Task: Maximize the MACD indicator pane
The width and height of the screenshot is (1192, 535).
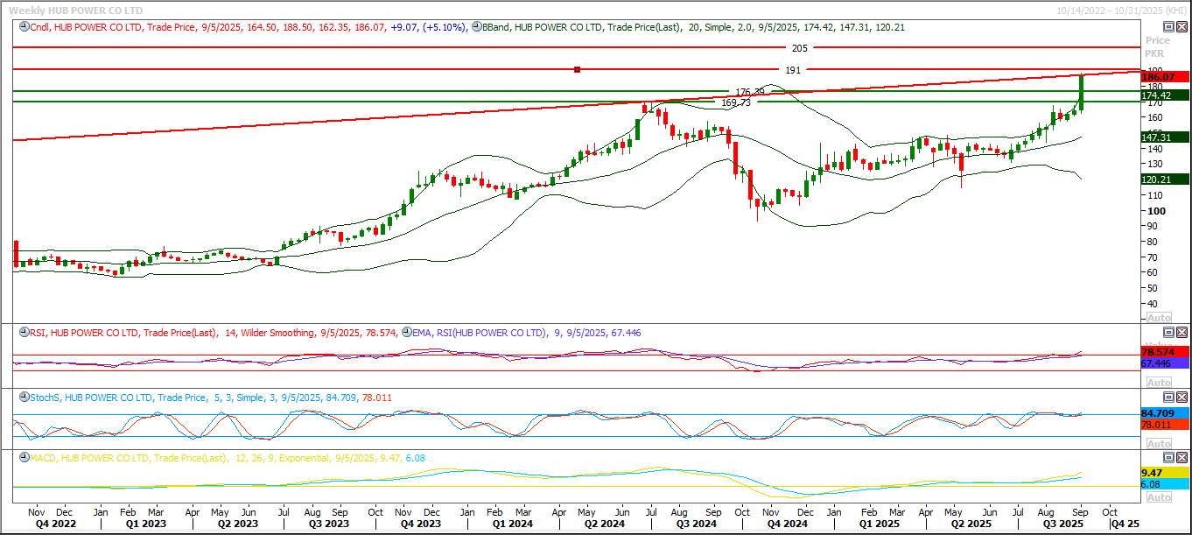Action: click(1168, 458)
